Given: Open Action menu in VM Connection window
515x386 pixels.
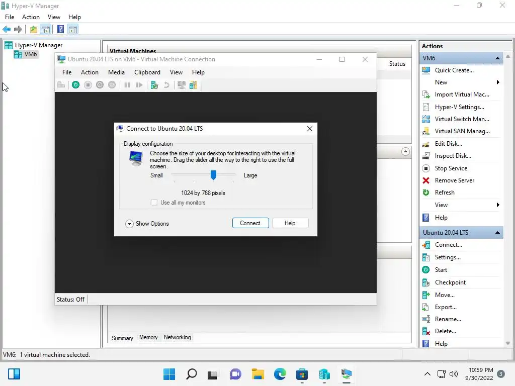Looking at the screenshot, I should tap(90, 72).
